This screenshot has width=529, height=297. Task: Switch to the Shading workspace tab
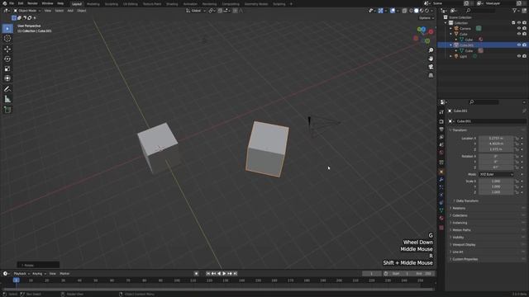(172, 4)
